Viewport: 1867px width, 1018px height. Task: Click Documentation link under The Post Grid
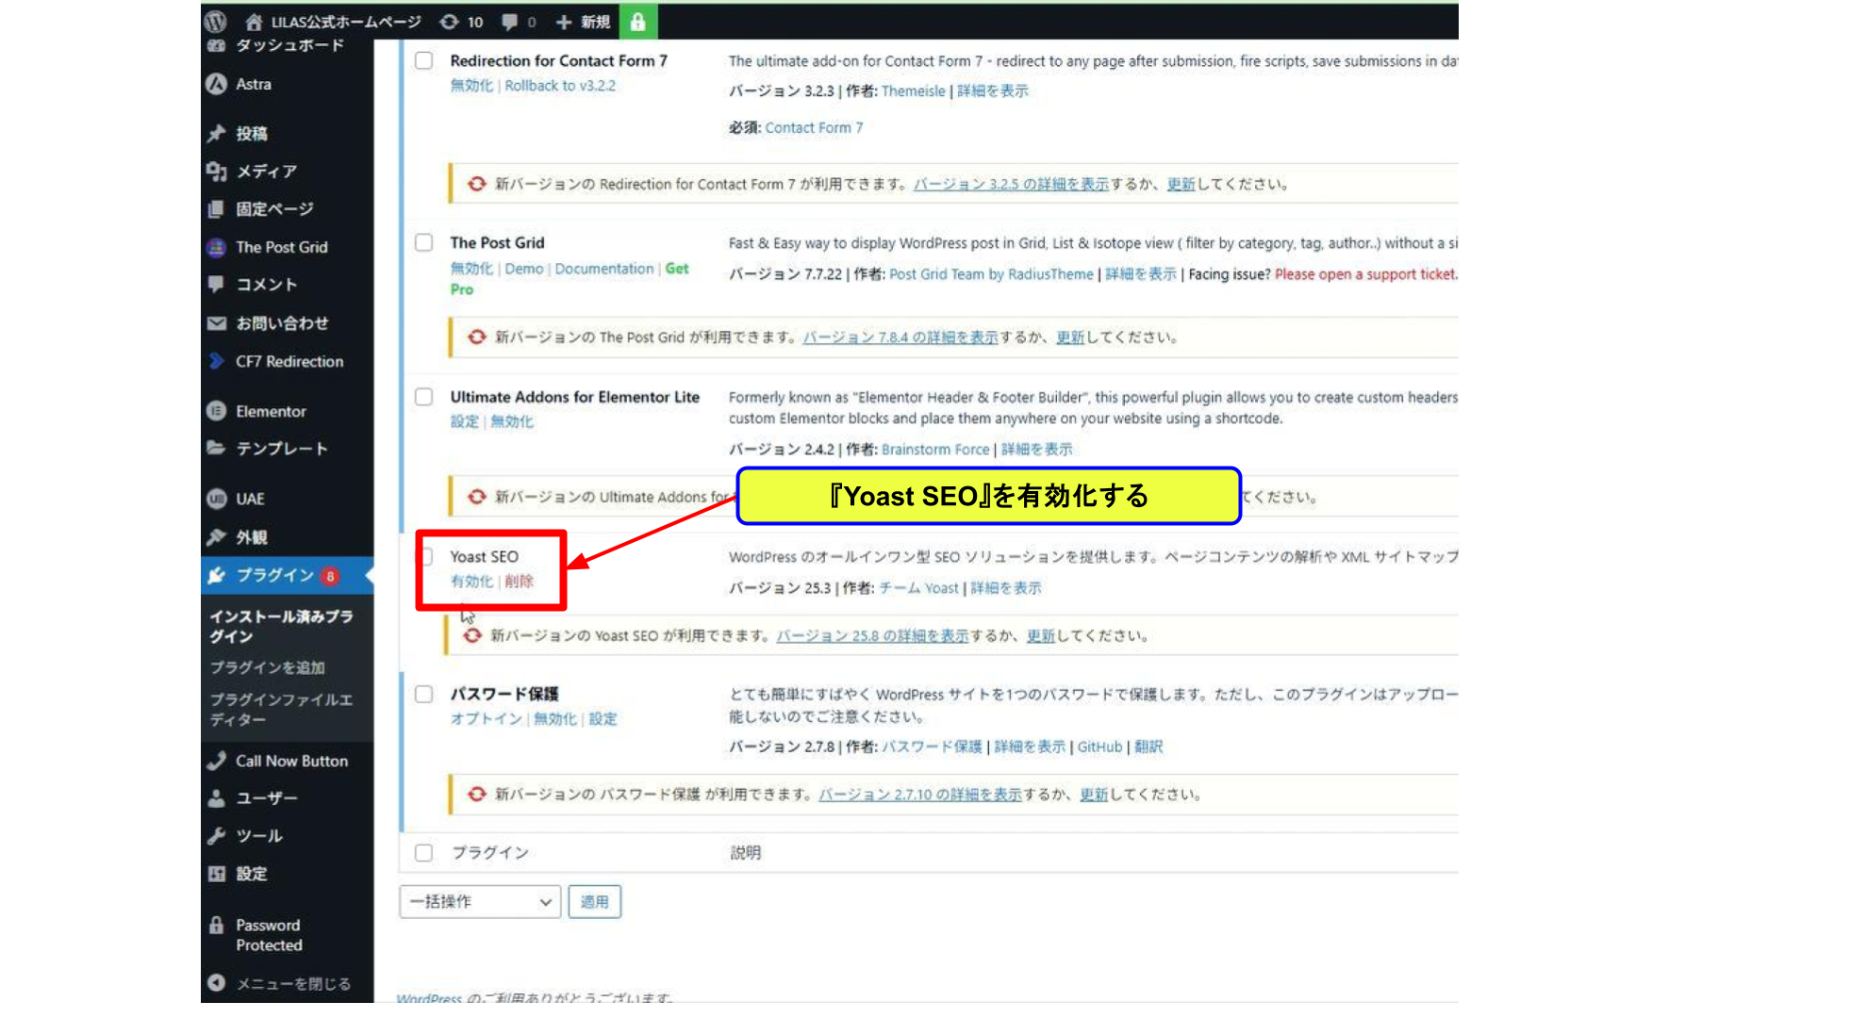tap(603, 269)
